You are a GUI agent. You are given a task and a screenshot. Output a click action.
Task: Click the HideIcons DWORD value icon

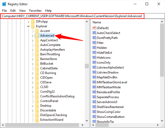click(x=94, y=57)
